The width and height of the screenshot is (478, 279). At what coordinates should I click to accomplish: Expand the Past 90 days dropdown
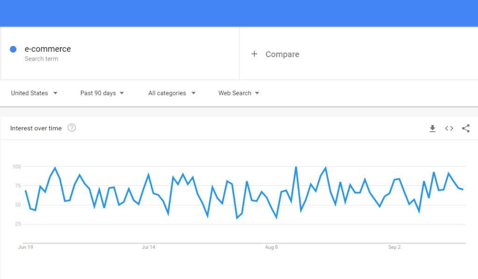coord(102,93)
